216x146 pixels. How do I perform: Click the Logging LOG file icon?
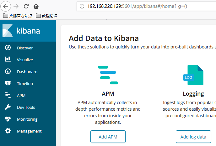coord(193,75)
